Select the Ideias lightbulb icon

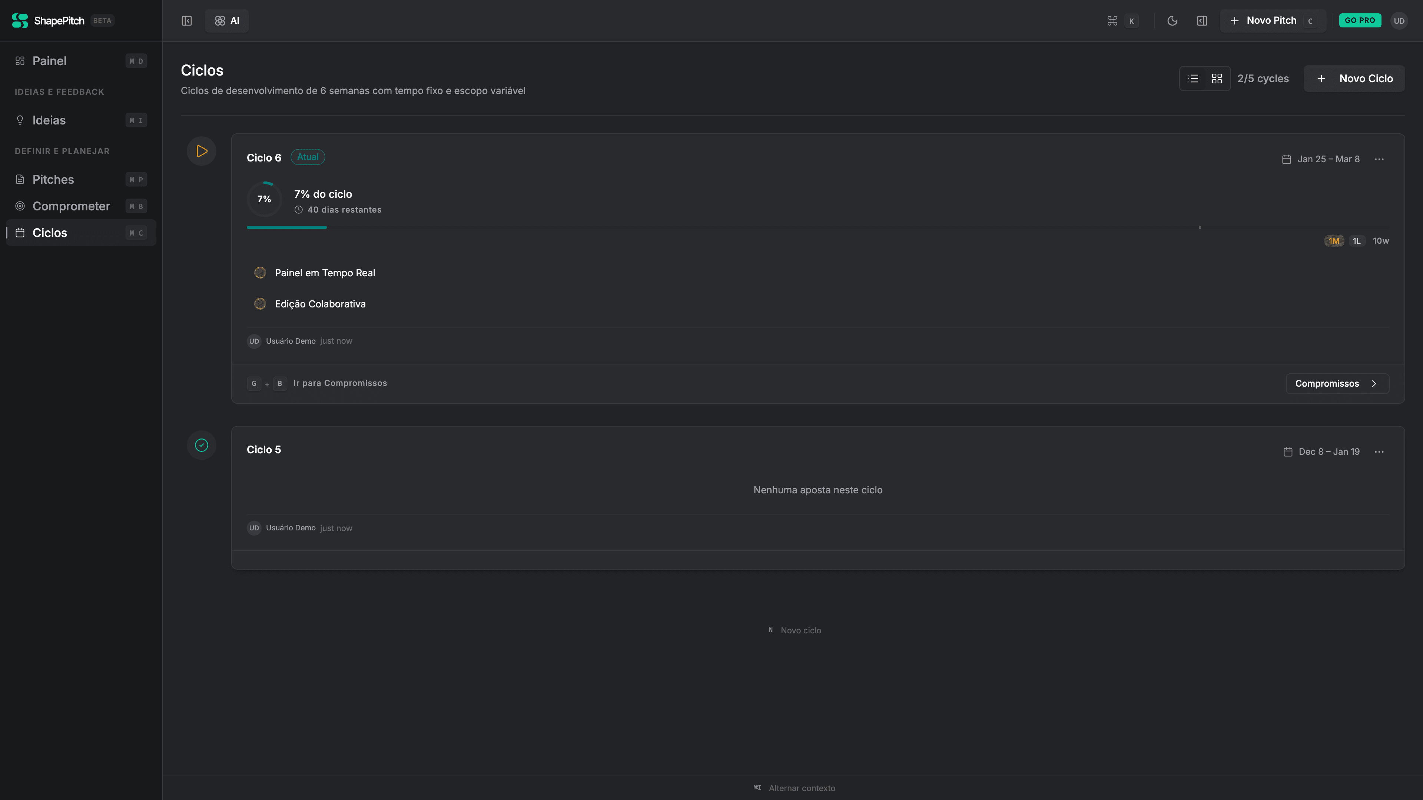(20, 120)
